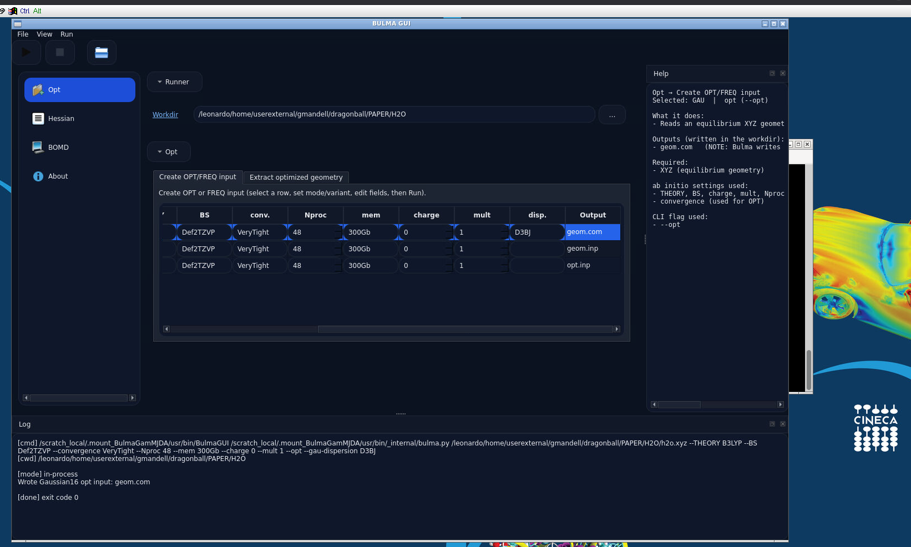The image size is (911, 547).
Task: Click the Workdir path input field
Action: pos(394,114)
